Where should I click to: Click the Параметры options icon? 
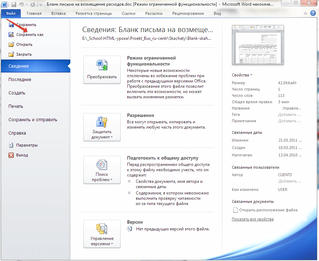click(x=11, y=145)
